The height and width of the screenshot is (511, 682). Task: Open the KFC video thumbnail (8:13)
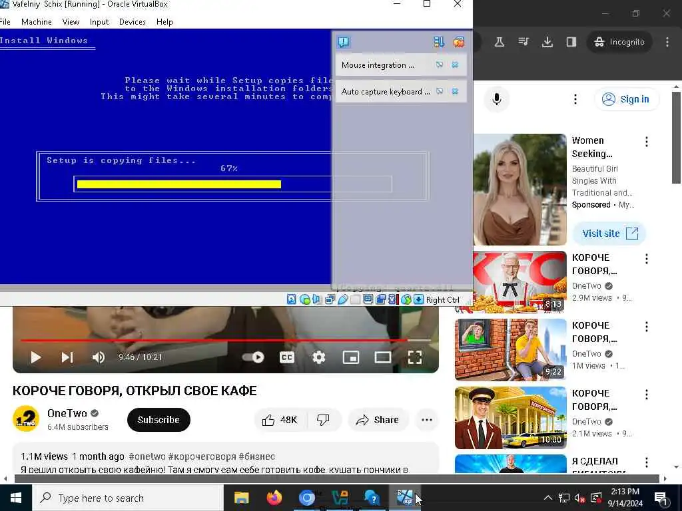[511, 282]
